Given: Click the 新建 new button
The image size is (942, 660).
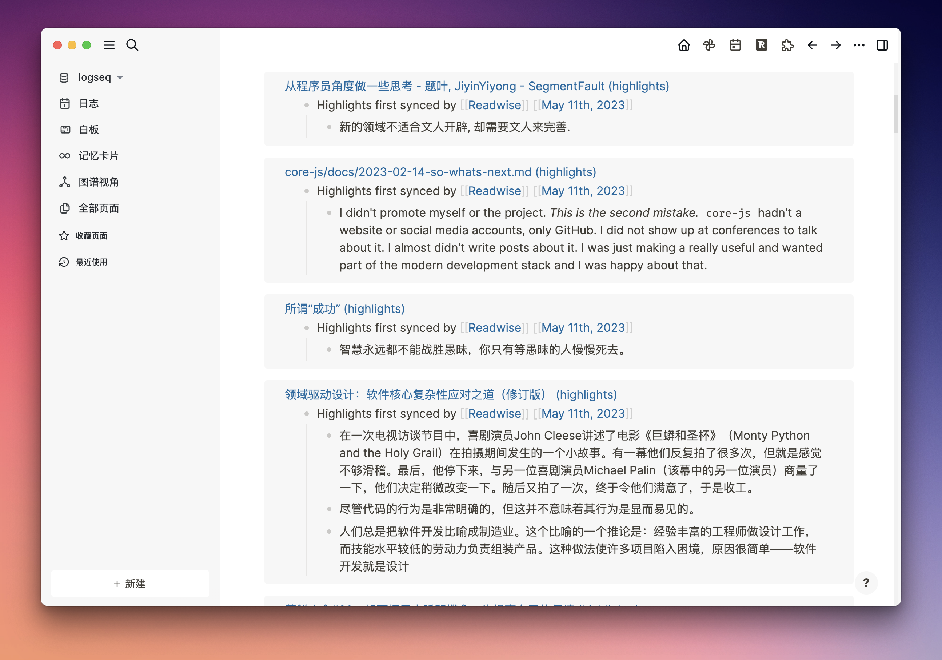Looking at the screenshot, I should pyautogui.click(x=129, y=583).
